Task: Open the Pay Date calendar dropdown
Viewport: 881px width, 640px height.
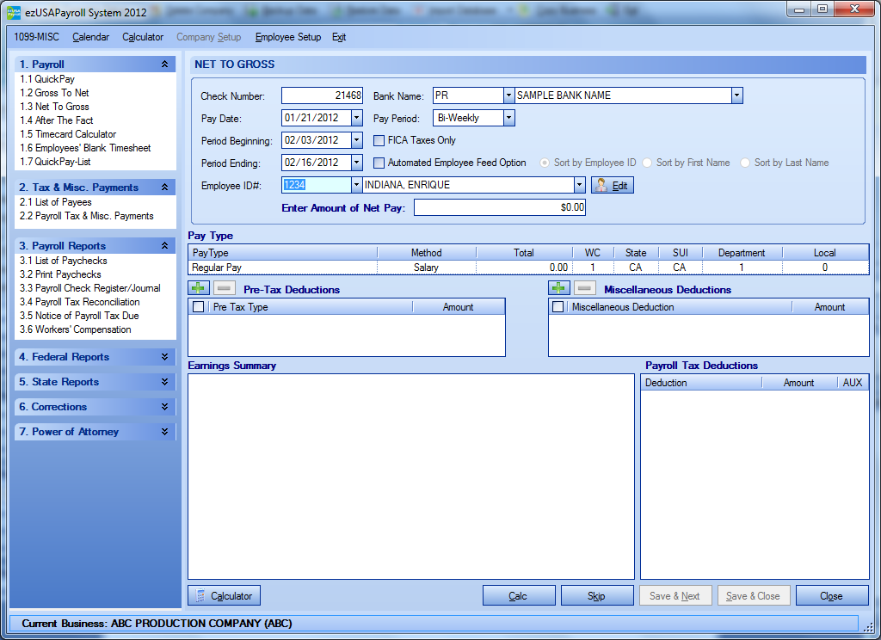Action: 357,118
